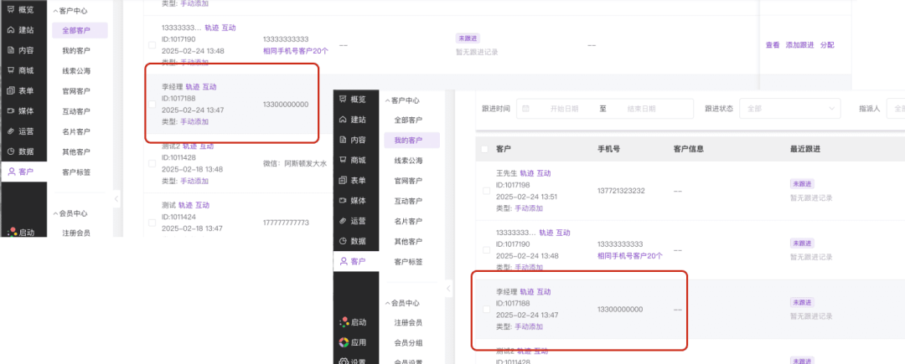Click 添加跟进 link for ID:1017190 row
The width and height of the screenshot is (905, 364).
click(x=800, y=45)
